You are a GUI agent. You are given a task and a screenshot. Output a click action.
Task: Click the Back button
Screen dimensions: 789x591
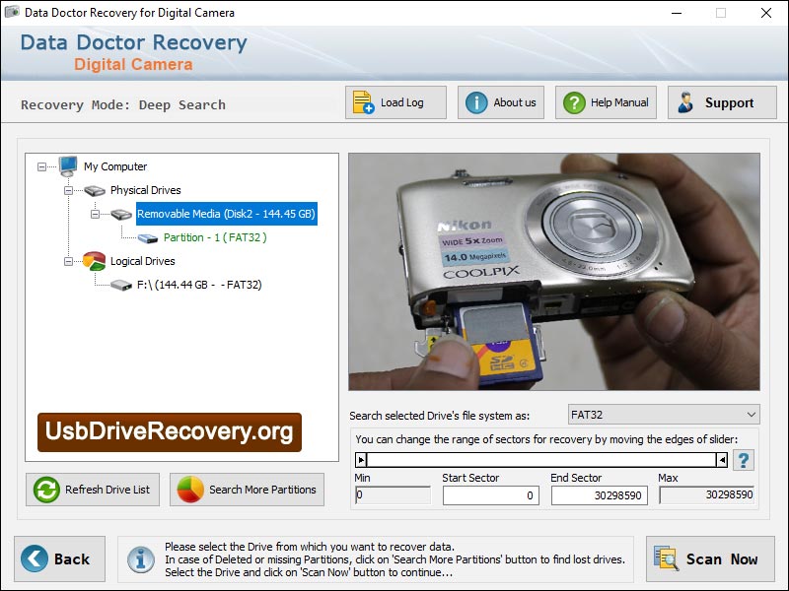(x=59, y=558)
